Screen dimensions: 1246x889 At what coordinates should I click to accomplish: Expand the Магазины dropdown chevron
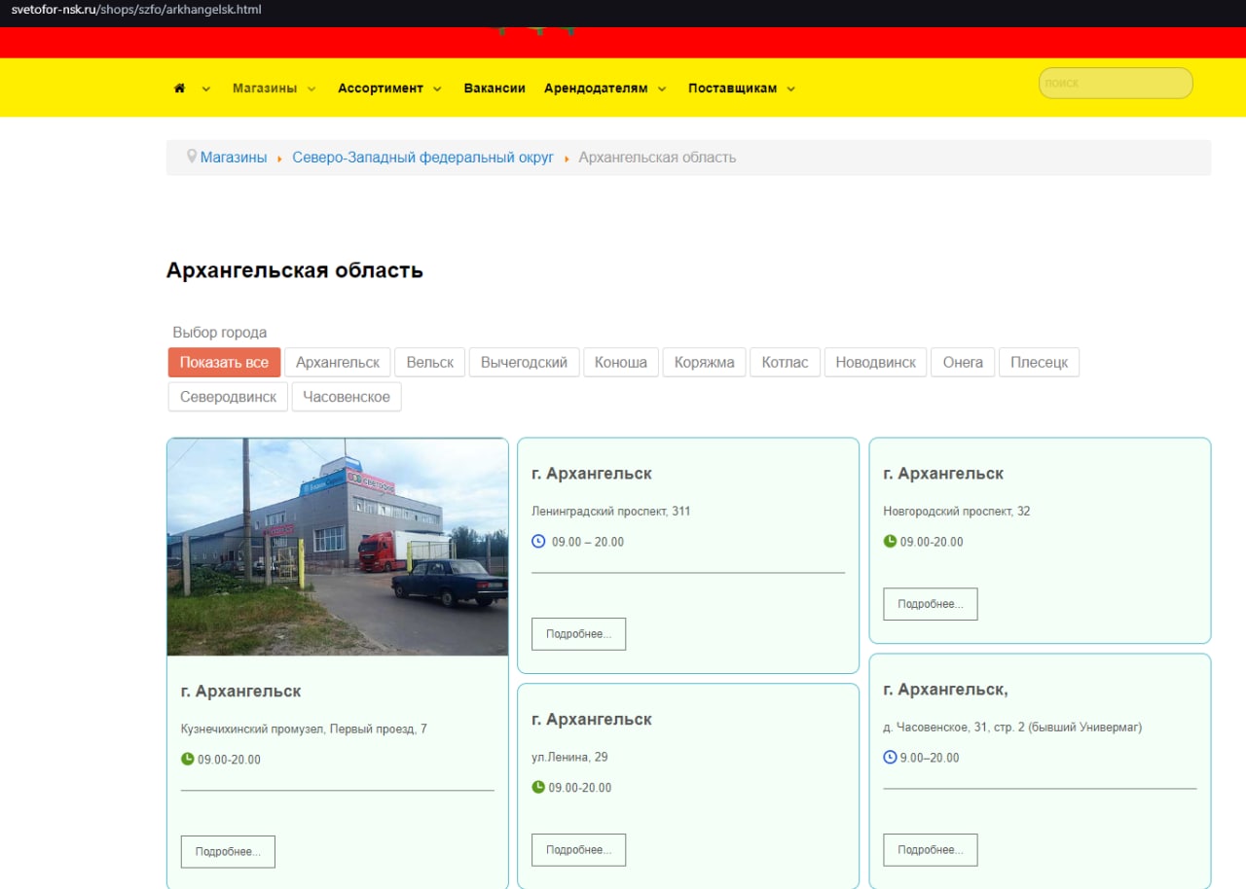click(311, 89)
